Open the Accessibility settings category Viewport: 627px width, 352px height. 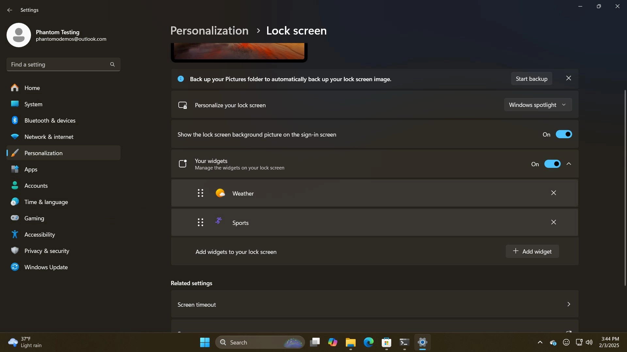tap(40, 235)
